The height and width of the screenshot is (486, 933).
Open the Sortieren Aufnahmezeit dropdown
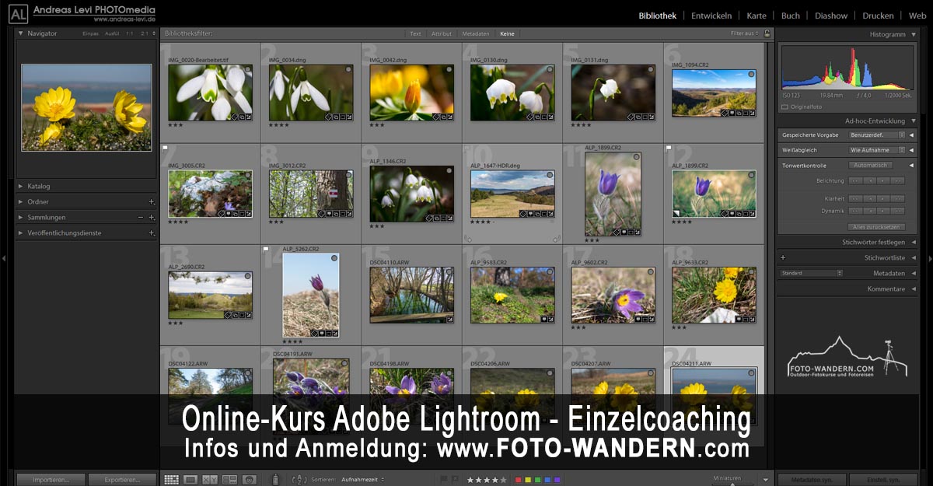(363, 480)
